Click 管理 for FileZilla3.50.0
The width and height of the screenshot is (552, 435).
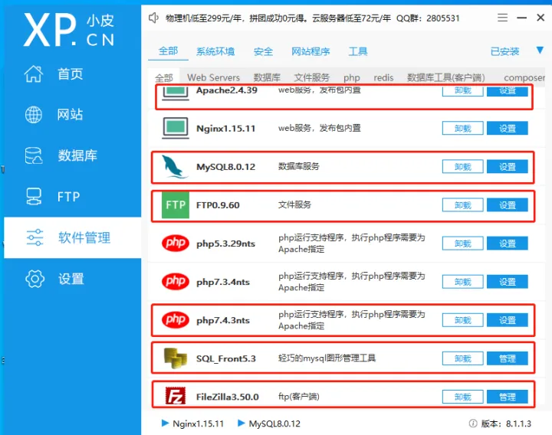click(x=508, y=397)
